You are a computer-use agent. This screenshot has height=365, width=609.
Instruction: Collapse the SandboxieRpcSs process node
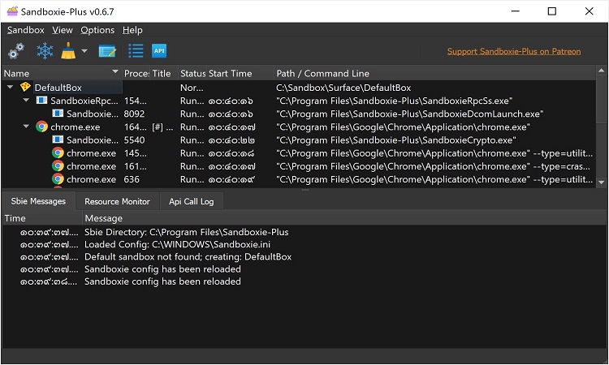point(25,101)
